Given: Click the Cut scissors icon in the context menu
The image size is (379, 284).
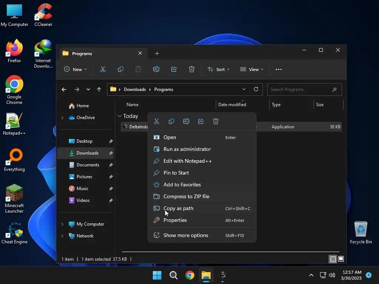Looking at the screenshot, I should coord(157,121).
